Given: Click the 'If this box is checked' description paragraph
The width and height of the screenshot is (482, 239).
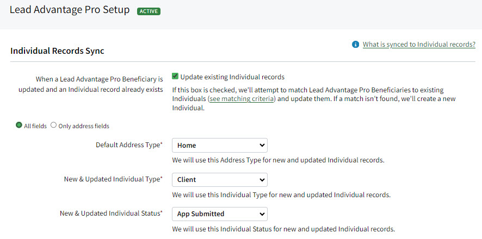Looking at the screenshot, I should pos(313,99).
